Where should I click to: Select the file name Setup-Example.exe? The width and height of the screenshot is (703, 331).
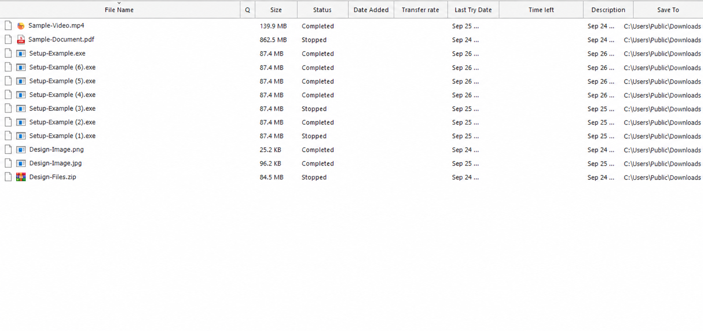pos(57,53)
